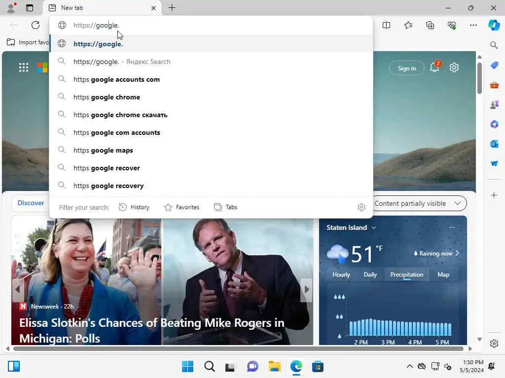Viewport: 505px width, 378px height.
Task: Add a sidebar app with the plus icon
Action: tap(494, 195)
